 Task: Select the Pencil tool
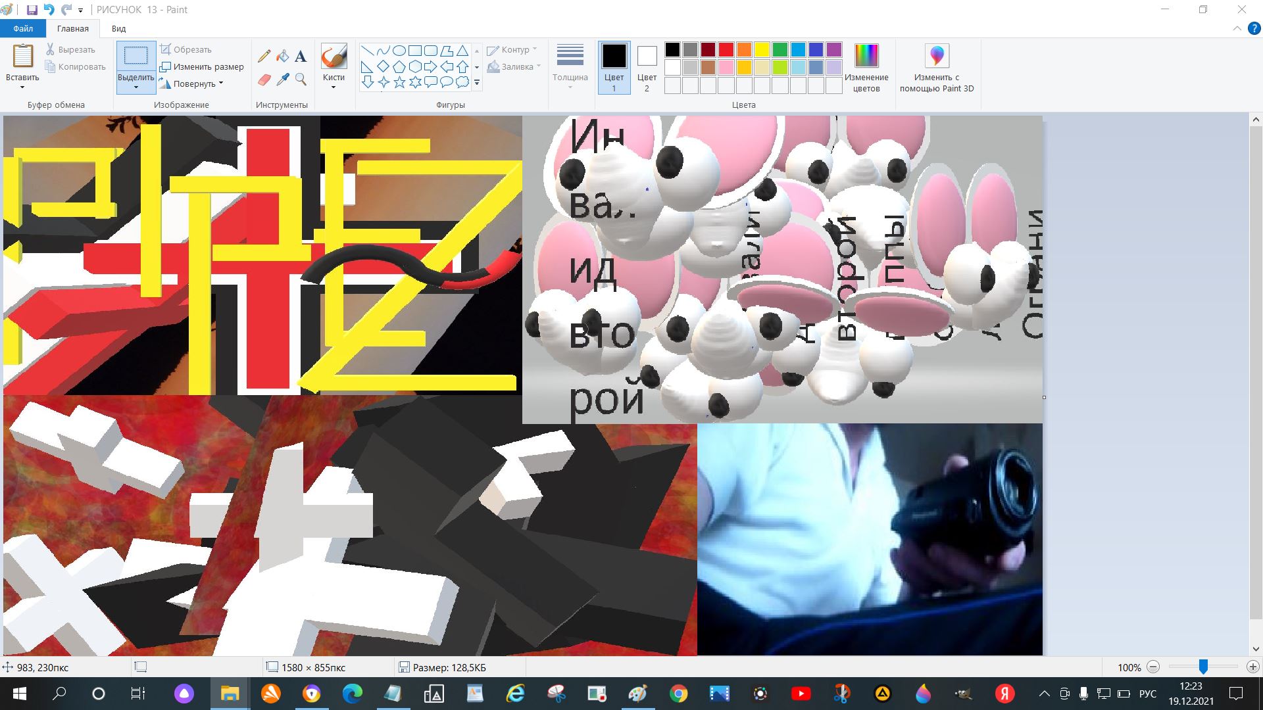click(264, 57)
